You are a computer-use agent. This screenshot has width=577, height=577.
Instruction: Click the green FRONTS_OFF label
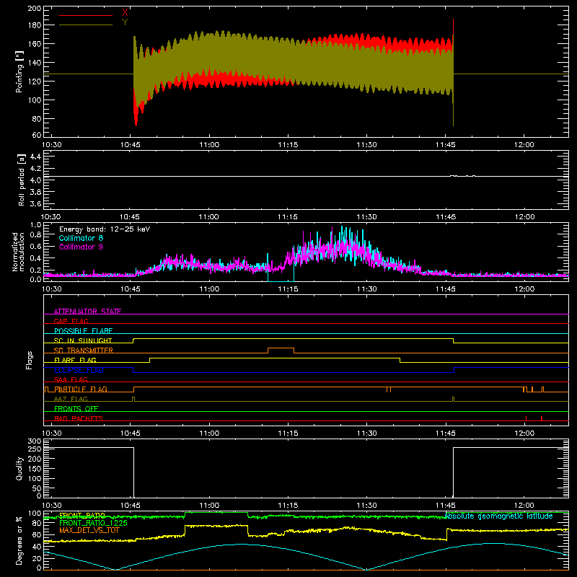(76, 408)
